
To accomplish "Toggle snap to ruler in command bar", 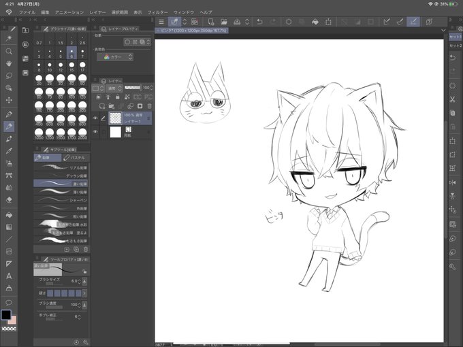I will pyautogui.click(x=386, y=22).
